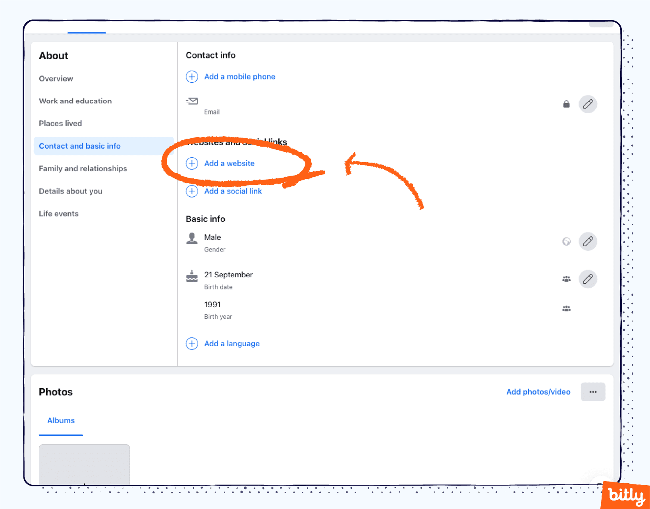Open the globe audience selector for Gender

[x=566, y=241]
